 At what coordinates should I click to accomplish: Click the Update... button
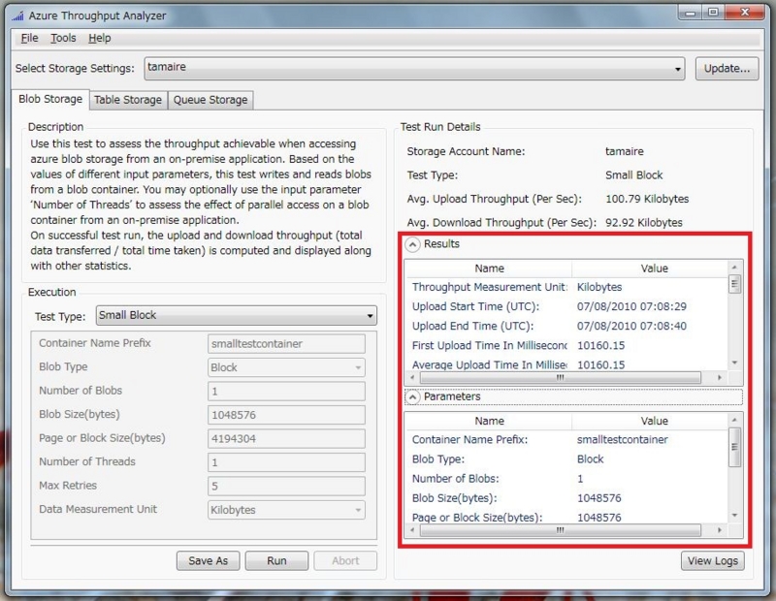point(727,68)
